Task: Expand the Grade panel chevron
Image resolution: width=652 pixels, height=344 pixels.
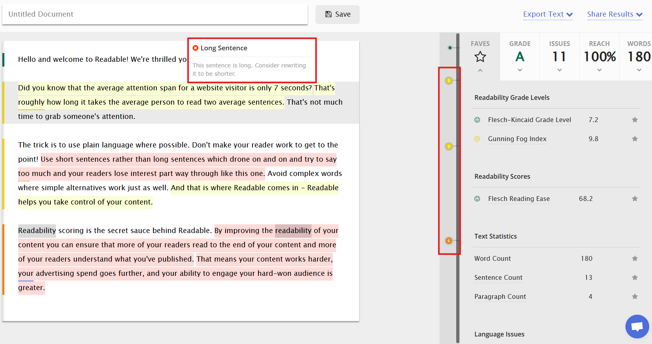Action: pos(520,70)
